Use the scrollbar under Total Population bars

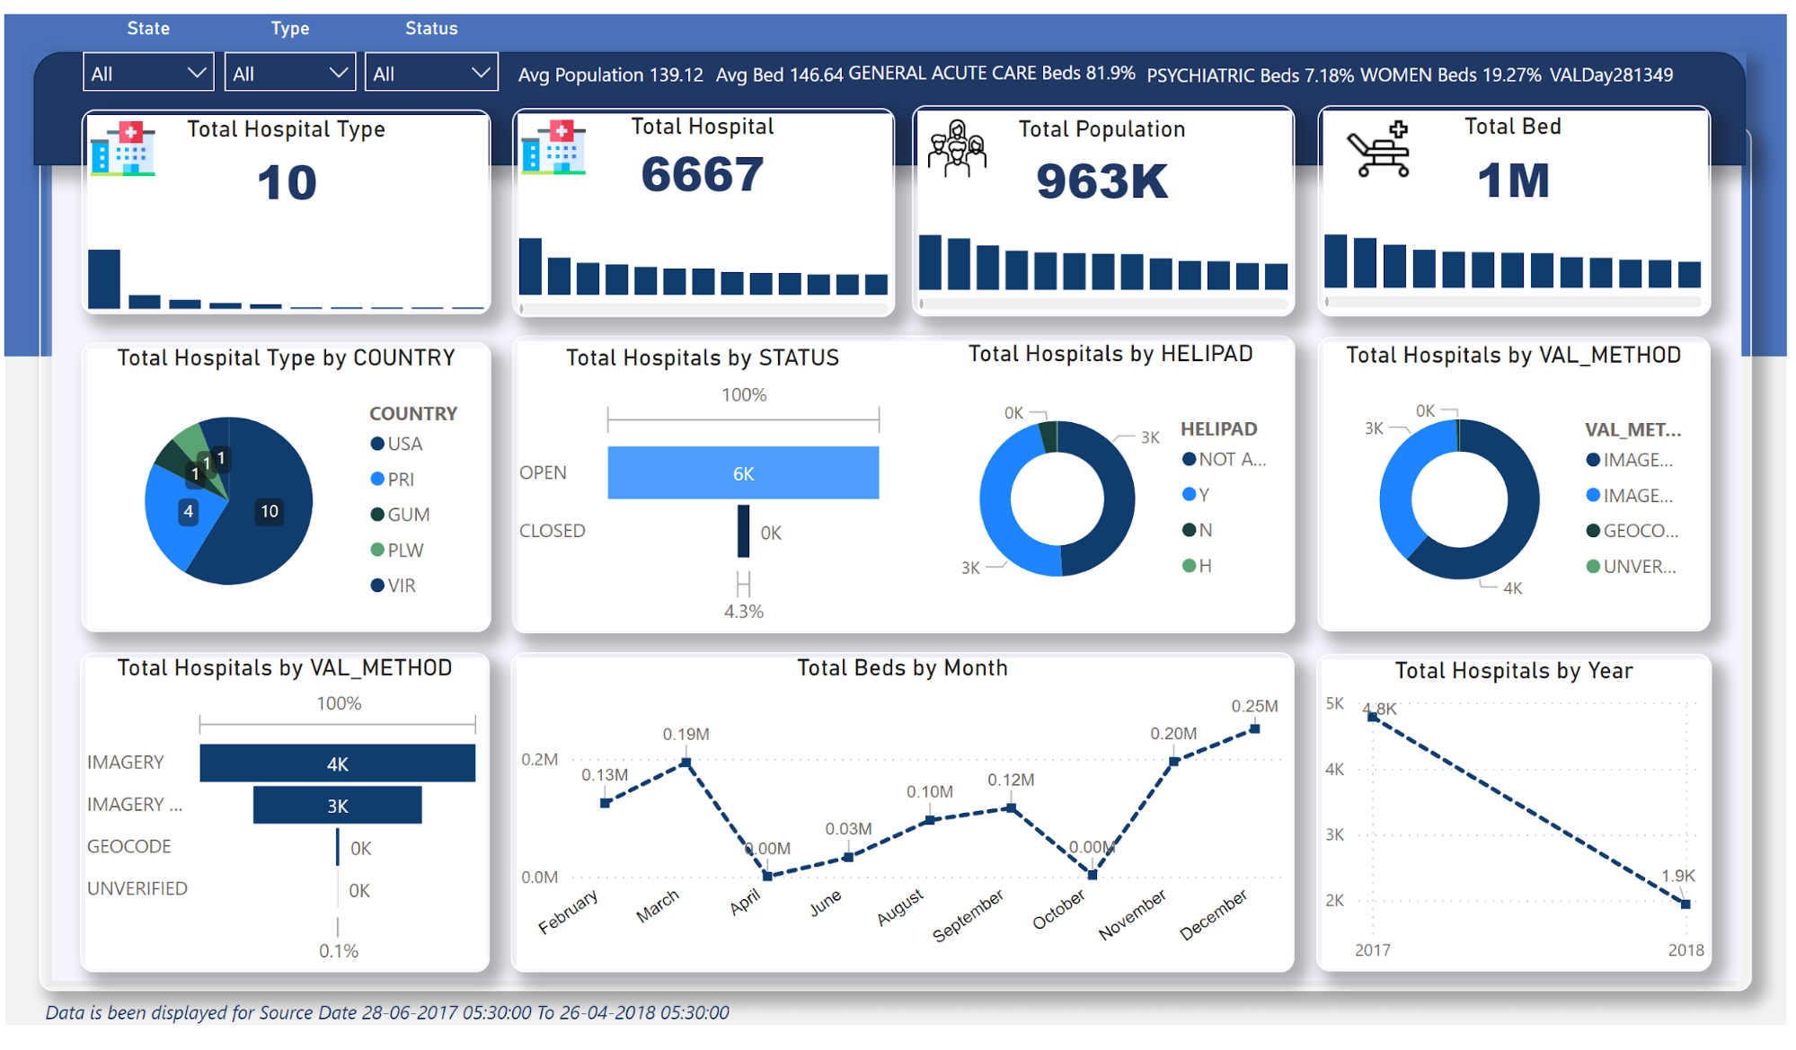tap(1103, 304)
